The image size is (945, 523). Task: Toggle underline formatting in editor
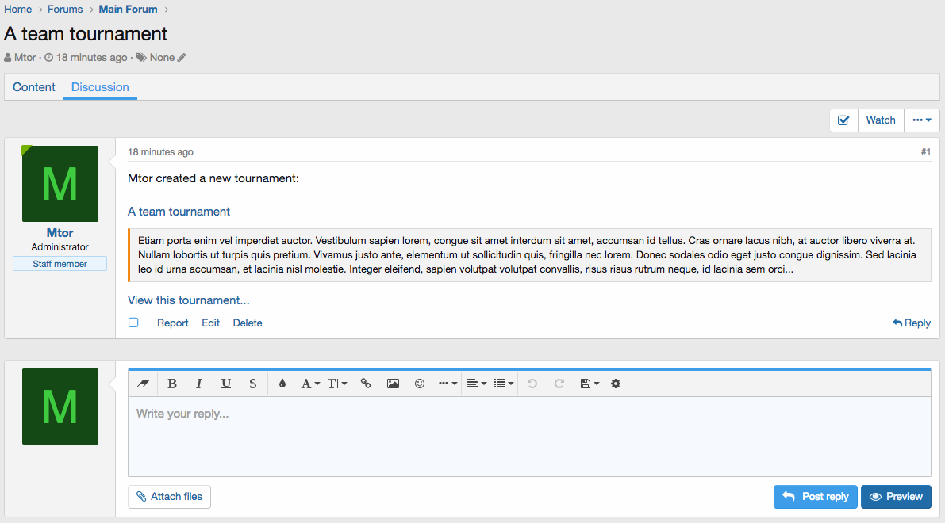coord(226,384)
